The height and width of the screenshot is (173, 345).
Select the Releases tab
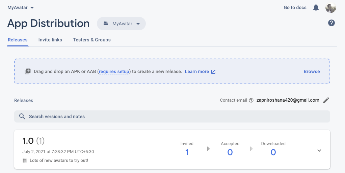tap(18, 40)
